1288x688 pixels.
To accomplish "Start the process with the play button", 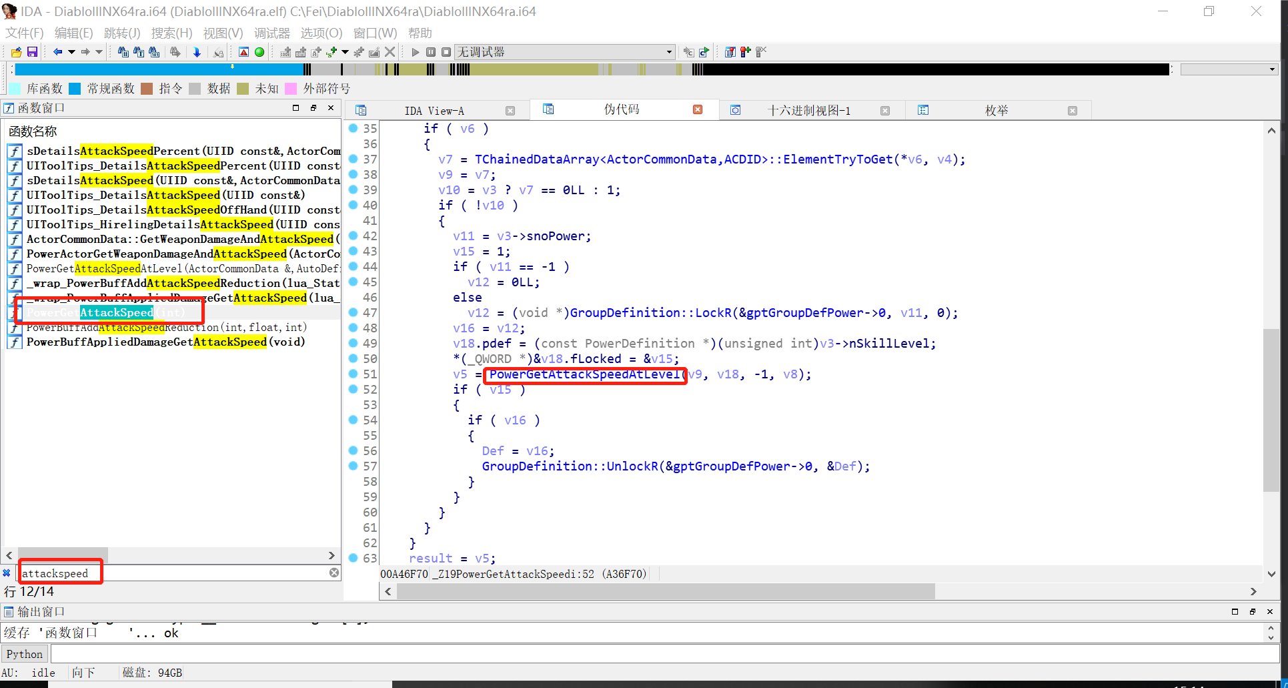I will pos(416,52).
